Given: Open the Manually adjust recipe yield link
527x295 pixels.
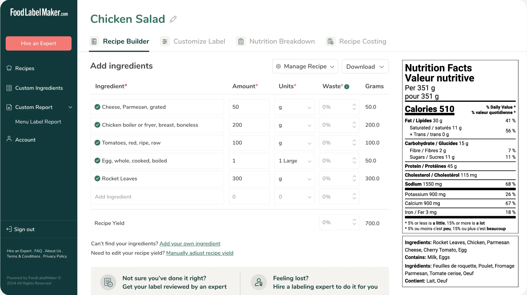Looking at the screenshot, I should [199, 253].
